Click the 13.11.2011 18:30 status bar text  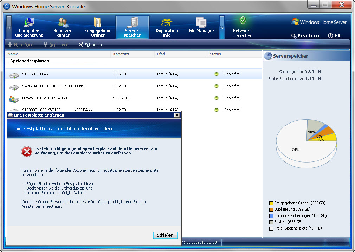tap(201, 242)
